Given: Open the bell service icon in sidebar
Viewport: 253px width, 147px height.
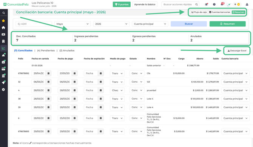Looking at the screenshot, I should pos(3,55).
